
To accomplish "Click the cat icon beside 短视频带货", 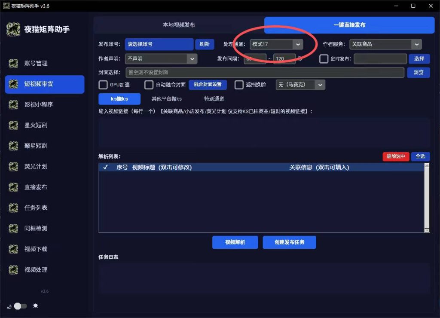I will [13, 84].
